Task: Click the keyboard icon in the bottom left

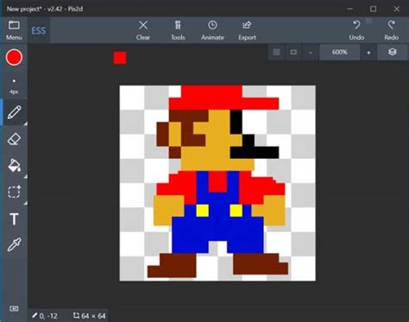Action: 14,308
